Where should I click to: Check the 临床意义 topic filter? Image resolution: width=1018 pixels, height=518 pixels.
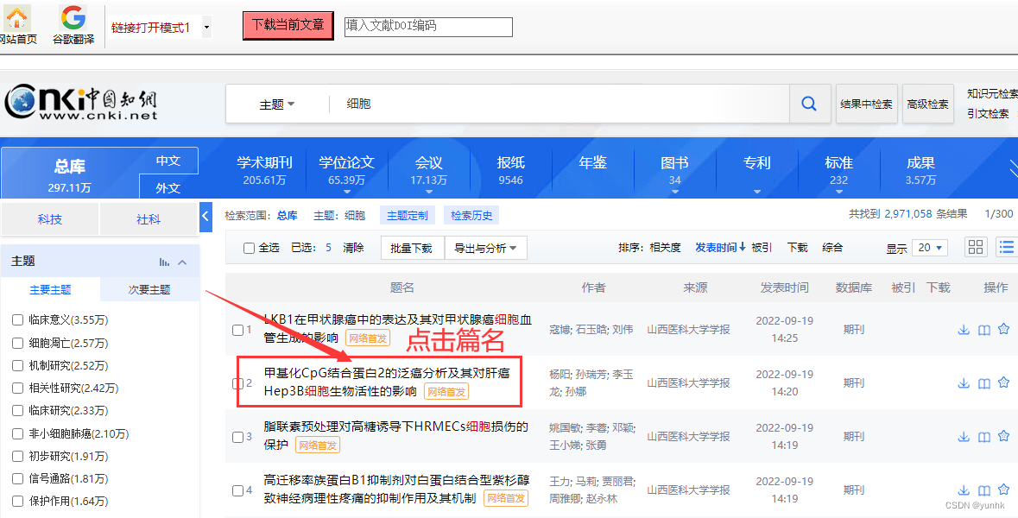(x=17, y=319)
